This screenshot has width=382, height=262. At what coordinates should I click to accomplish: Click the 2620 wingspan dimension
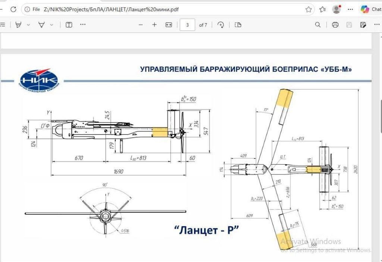click(x=356, y=170)
